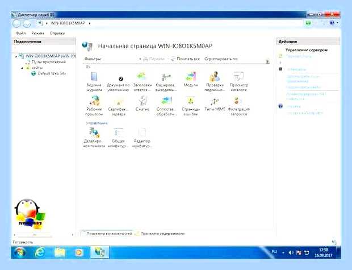The height and width of the screenshot is (270, 352).
Task: Open Сопоставления обработчиков feature icon
Action: click(x=166, y=105)
